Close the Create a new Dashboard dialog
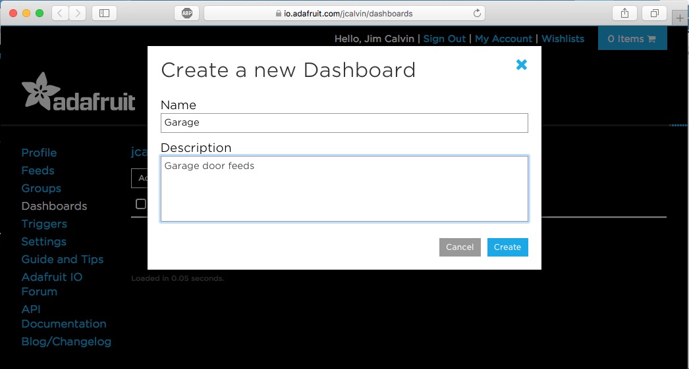The height and width of the screenshot is (369, 689). tap(521, 64)
